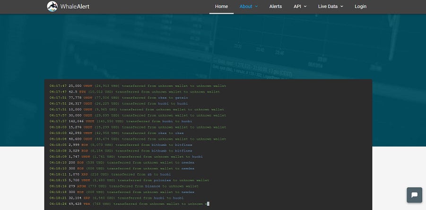Open the chat widget bubble
Screen dimensions: 426x210
[x=414, y=195]
